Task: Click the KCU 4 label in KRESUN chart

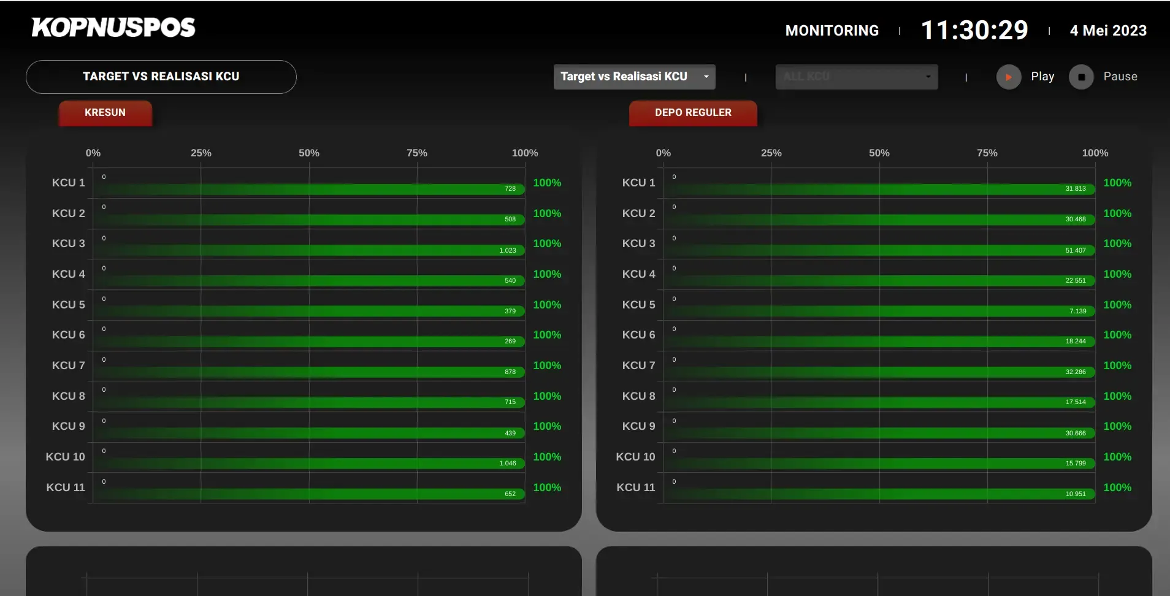Action: tap(68, 274)
